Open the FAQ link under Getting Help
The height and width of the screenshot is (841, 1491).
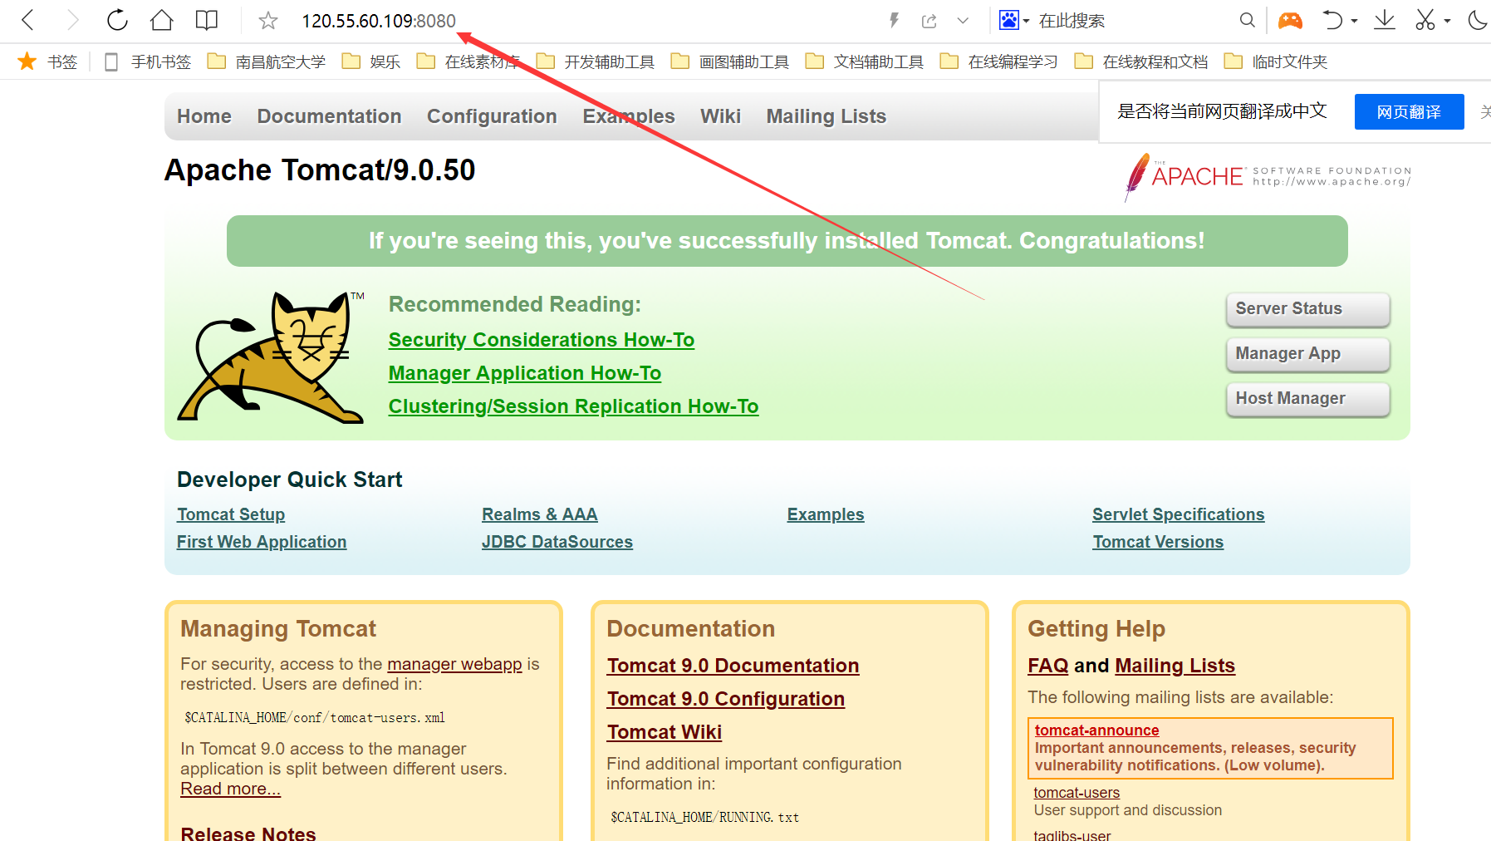tap(1048, 666)
